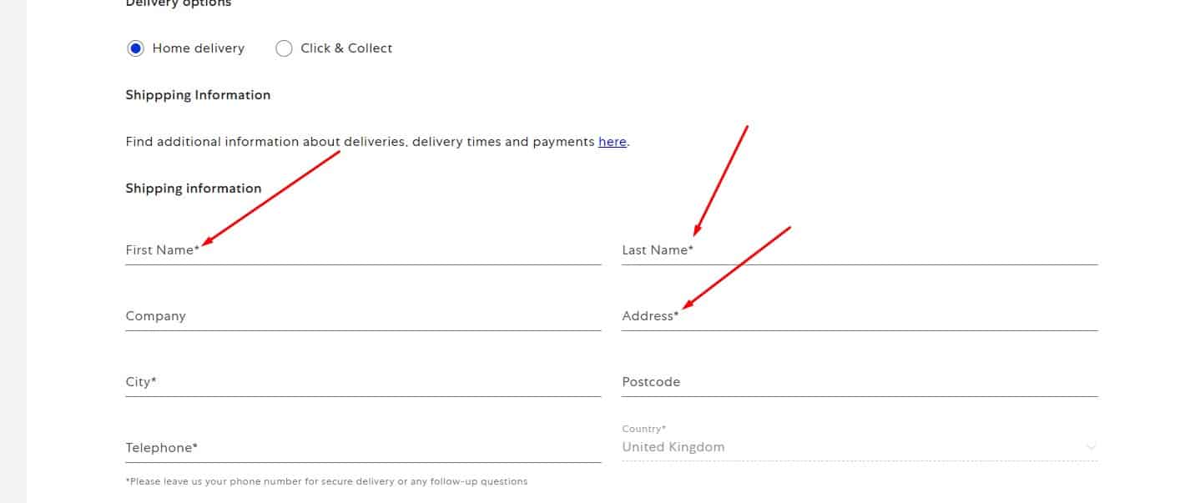Click the phone number secure delivery note

pos(326,481)
